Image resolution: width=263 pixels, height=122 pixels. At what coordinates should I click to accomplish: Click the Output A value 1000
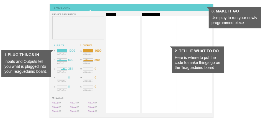(x=98, y=51)
